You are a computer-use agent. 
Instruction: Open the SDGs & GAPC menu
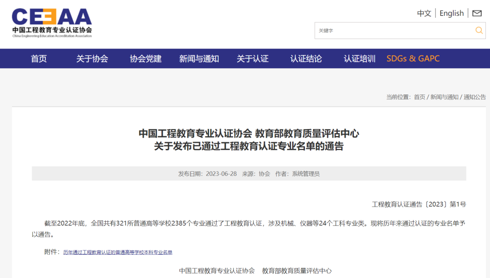tap(413, 59)
